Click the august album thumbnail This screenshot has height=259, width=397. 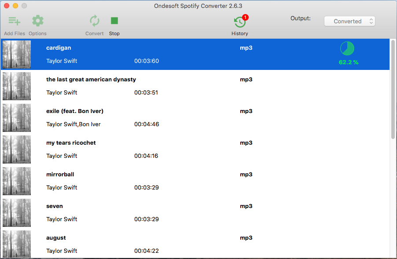click(x=17, y=244)
